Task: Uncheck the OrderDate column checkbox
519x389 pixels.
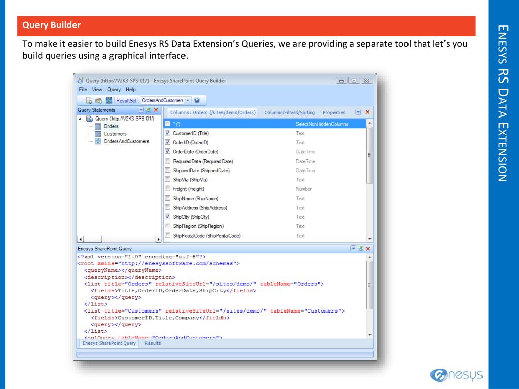Action: (167, 151)
